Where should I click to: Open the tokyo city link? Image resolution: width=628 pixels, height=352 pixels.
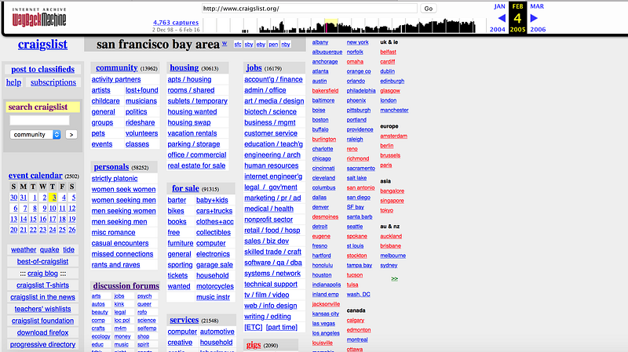387,210
